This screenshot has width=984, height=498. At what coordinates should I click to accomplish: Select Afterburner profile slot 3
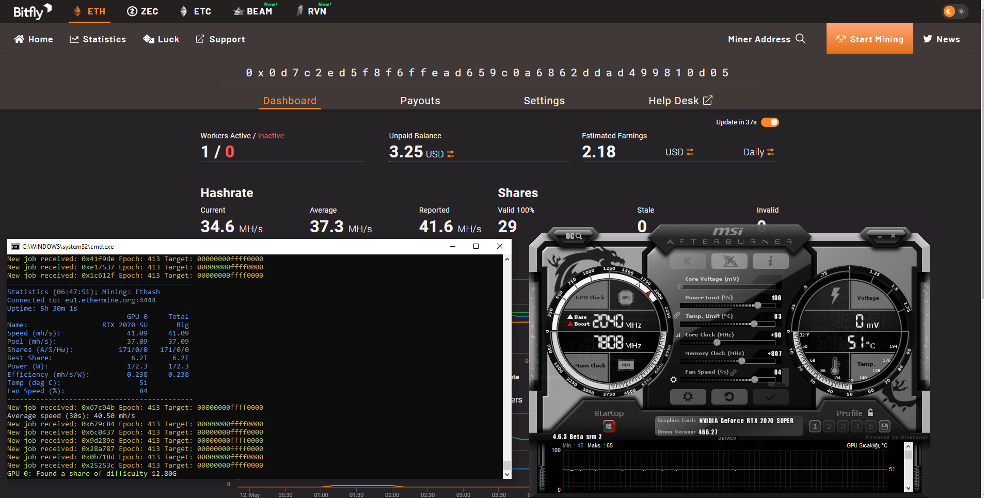click(x=843, y=426)
